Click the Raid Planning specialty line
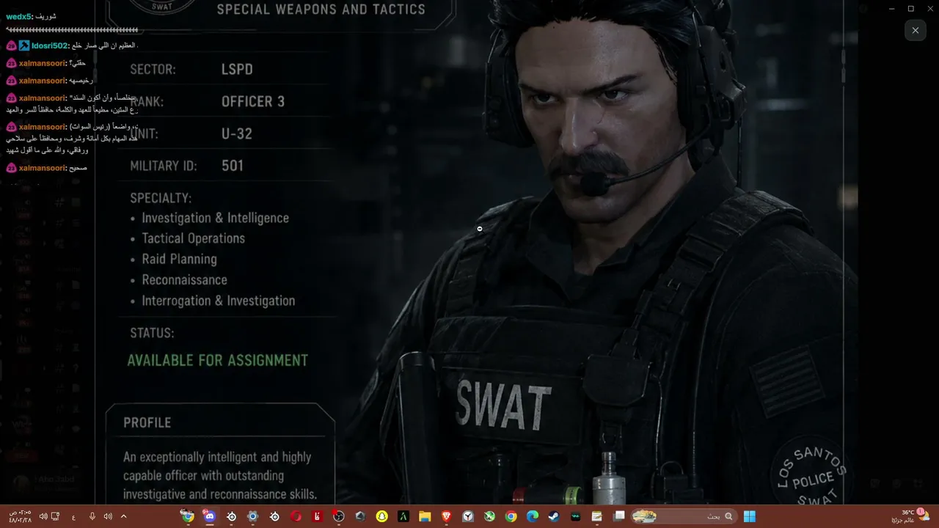This screenshot has width=939, height=528. click(179, 259)
